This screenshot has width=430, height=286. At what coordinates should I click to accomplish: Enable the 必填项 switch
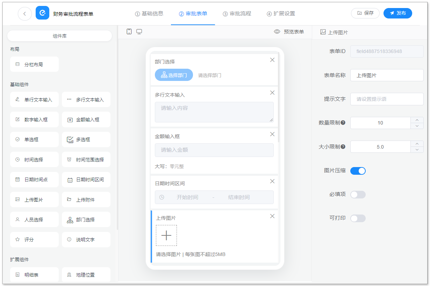click(358, 194)
